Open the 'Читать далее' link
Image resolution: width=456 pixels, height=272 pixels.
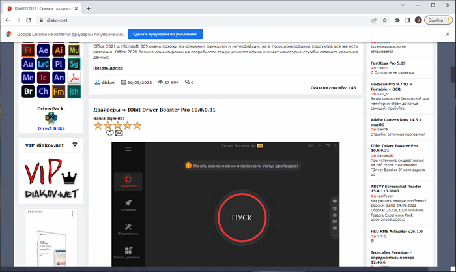click(x=108, y=67)
